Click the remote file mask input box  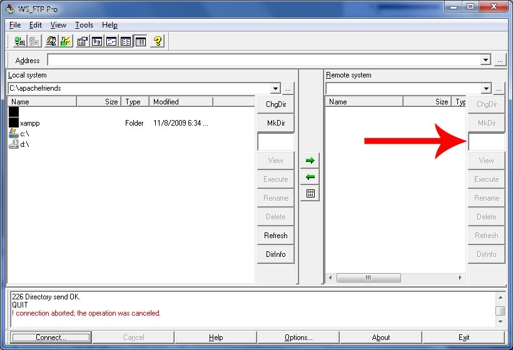pos(487,141)
